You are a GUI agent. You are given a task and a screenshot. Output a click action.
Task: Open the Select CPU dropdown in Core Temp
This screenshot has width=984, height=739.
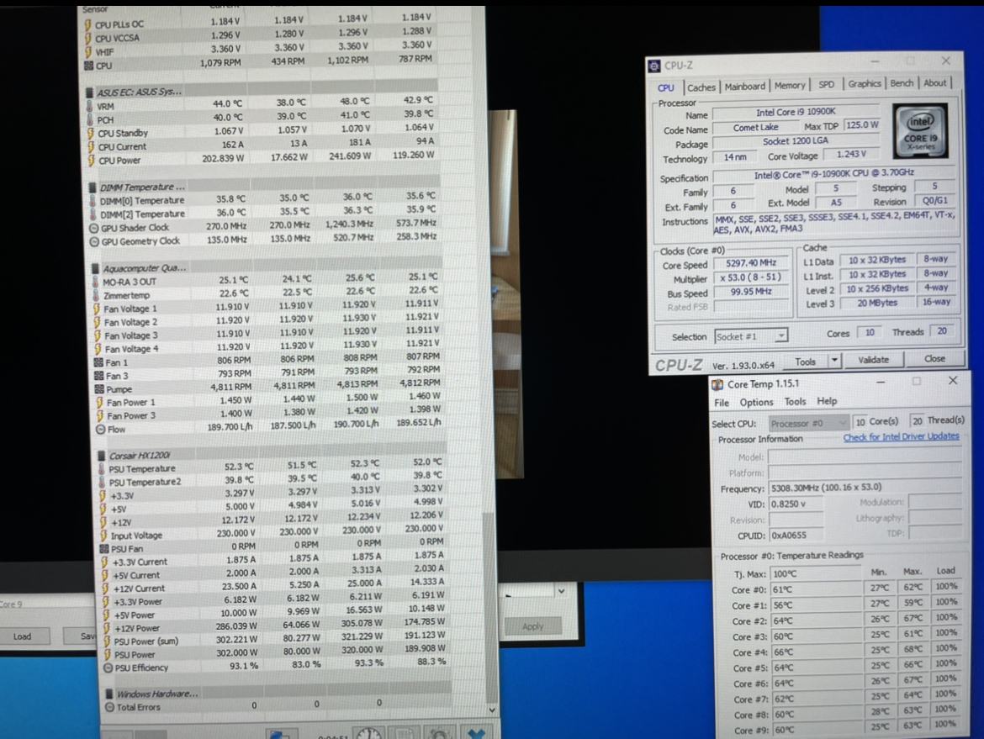point(808,424)
